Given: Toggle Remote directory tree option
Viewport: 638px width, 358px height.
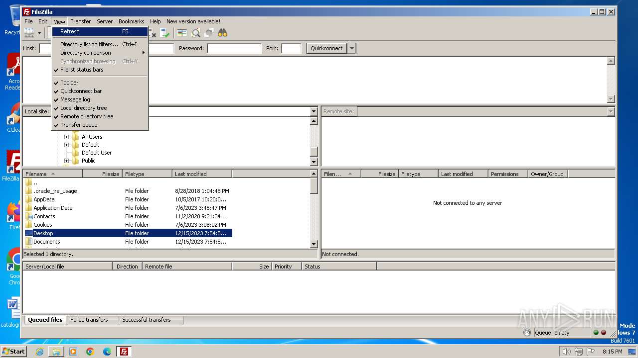Looking at the screenshot, I should tap(100, 116).
